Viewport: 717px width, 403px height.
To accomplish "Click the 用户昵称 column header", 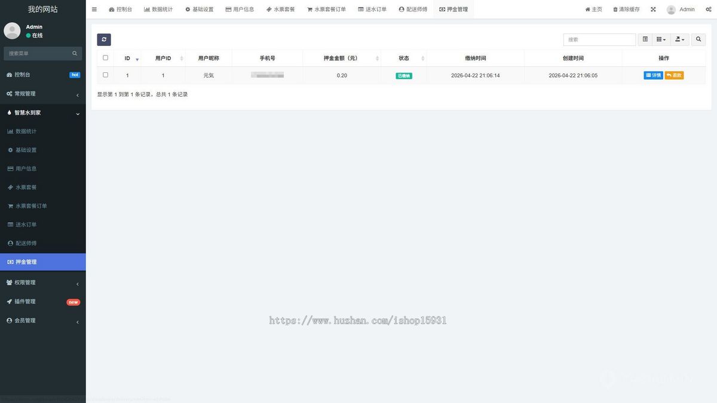I will [x=209, y=58].
